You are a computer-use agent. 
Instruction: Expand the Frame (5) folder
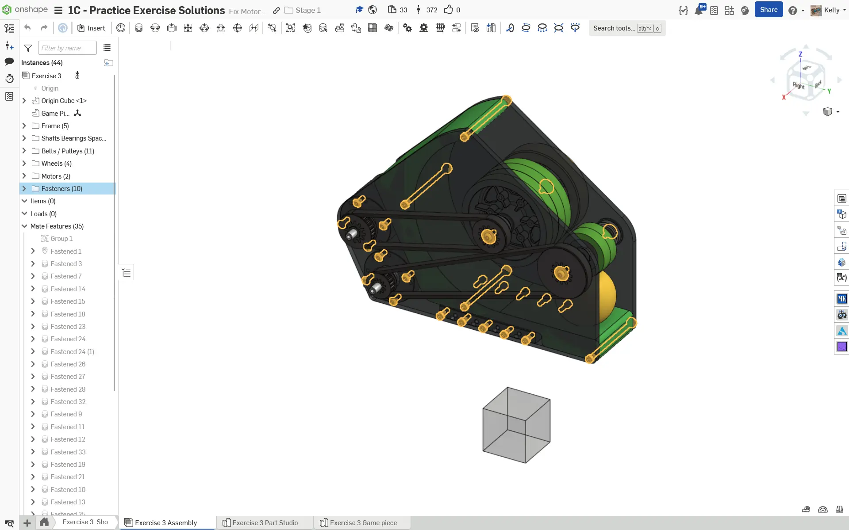24,126
